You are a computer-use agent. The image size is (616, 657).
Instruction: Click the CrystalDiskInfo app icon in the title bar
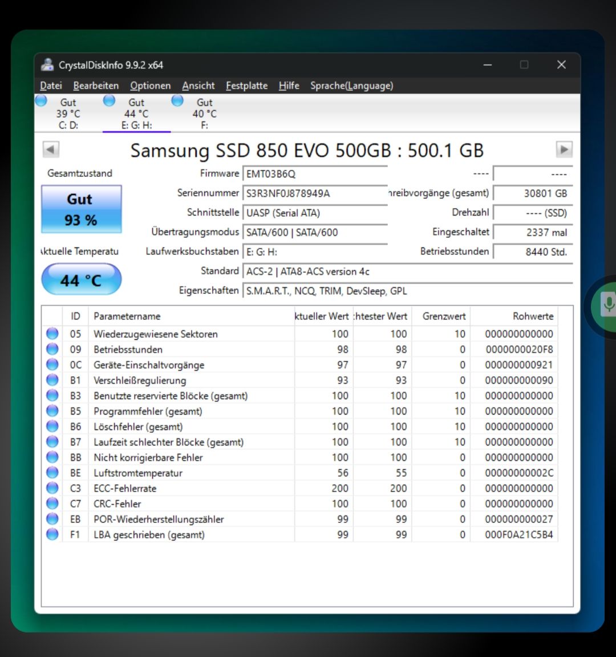tap(47, 65)
